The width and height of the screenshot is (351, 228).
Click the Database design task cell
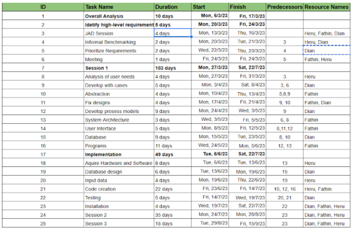click(x=119, y=172)
